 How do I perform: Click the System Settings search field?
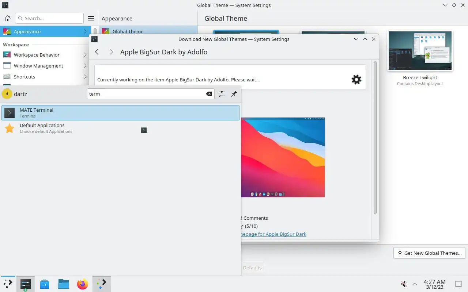pos(49,18)
